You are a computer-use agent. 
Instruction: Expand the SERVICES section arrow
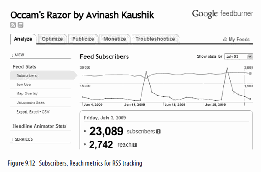(x=12, y=139)
